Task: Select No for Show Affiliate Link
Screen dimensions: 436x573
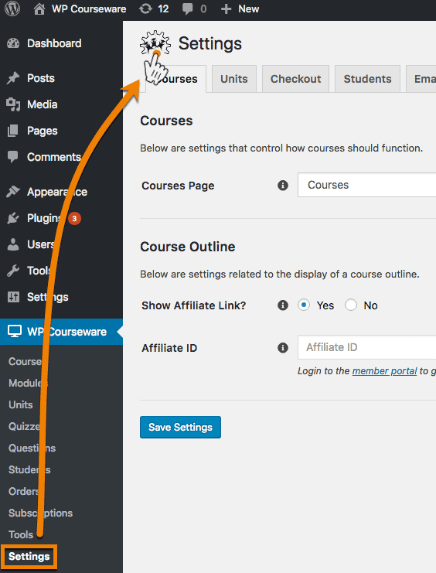Action: click(x=350, y=305)
